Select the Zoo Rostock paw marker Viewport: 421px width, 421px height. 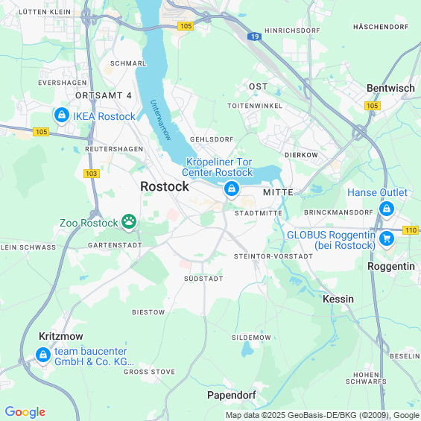[x=129, y=222]
